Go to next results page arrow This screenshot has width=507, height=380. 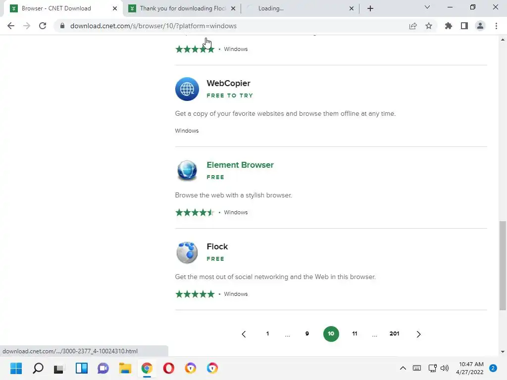click(x=418, y=334)
